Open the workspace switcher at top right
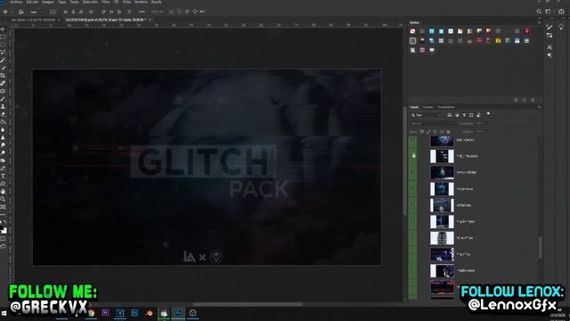The image size is (570, 321). pyautogui.click(x=550, y=12)
